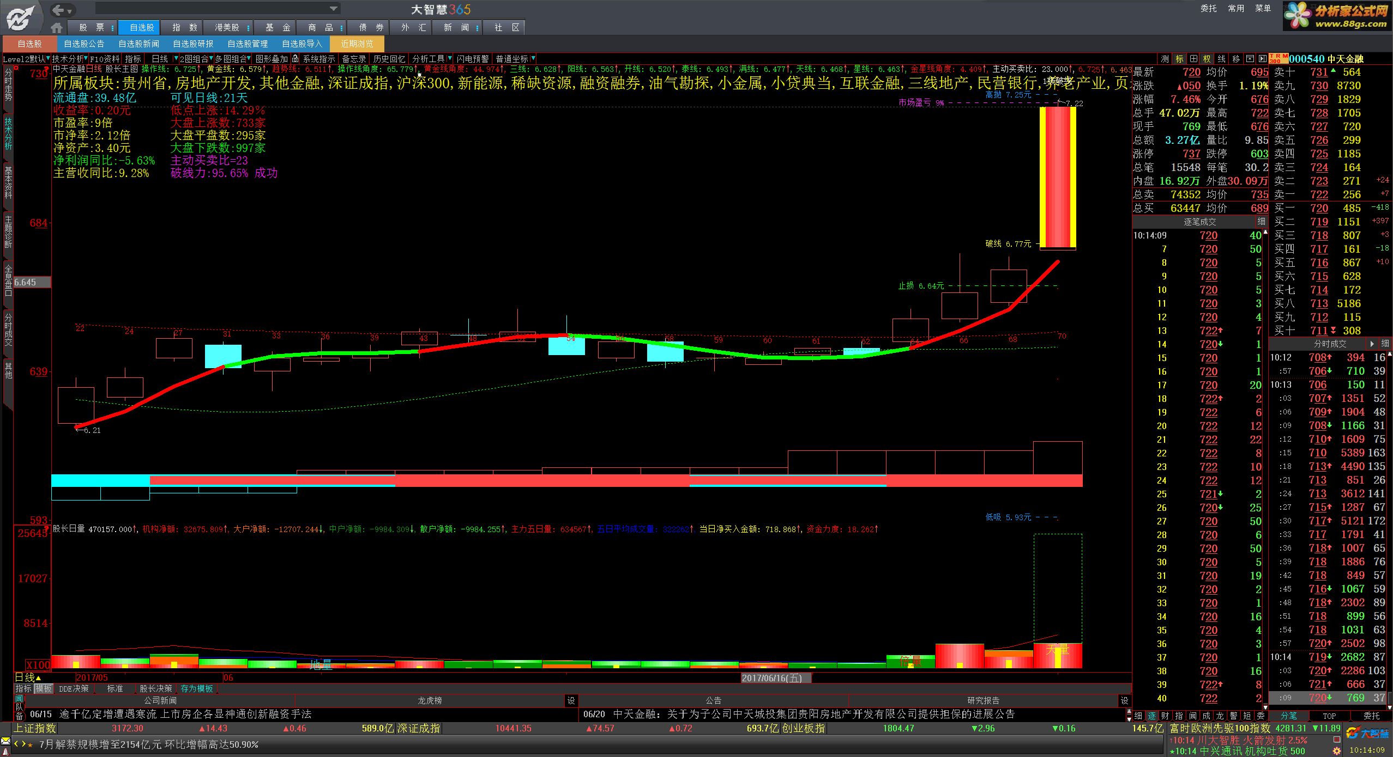1393x757 pixels.
Task: Click the 闪电预警 button
Action: (x=473, y=59)
